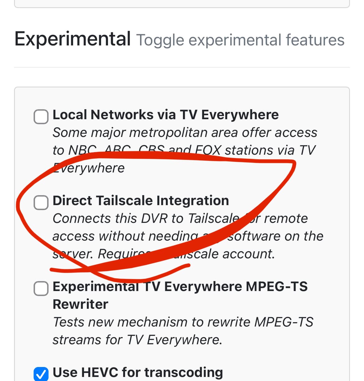Click the 'Local Networks via TV Everywhere' label
This screenshot has height=381, width=364.
tap(166, 115)
